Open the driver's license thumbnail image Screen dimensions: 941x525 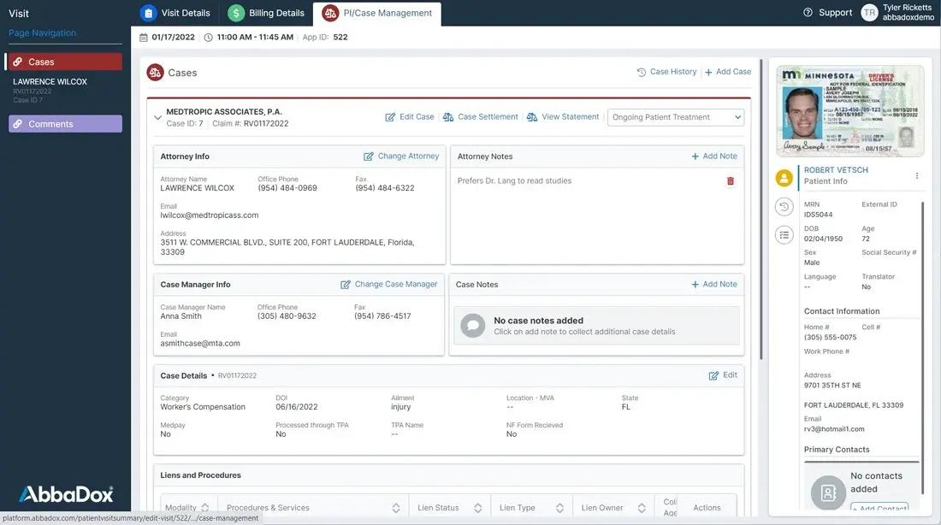[x=849, y=111]
